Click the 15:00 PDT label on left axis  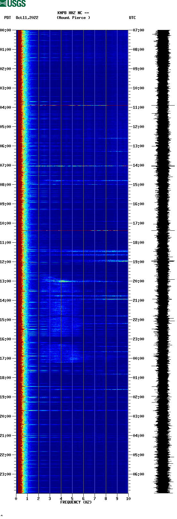(5, 320)
